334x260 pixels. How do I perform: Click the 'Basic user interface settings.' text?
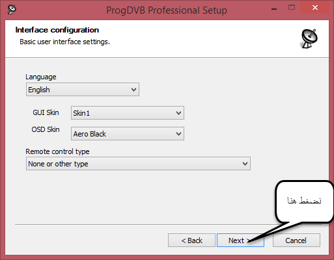coord(64,42)
